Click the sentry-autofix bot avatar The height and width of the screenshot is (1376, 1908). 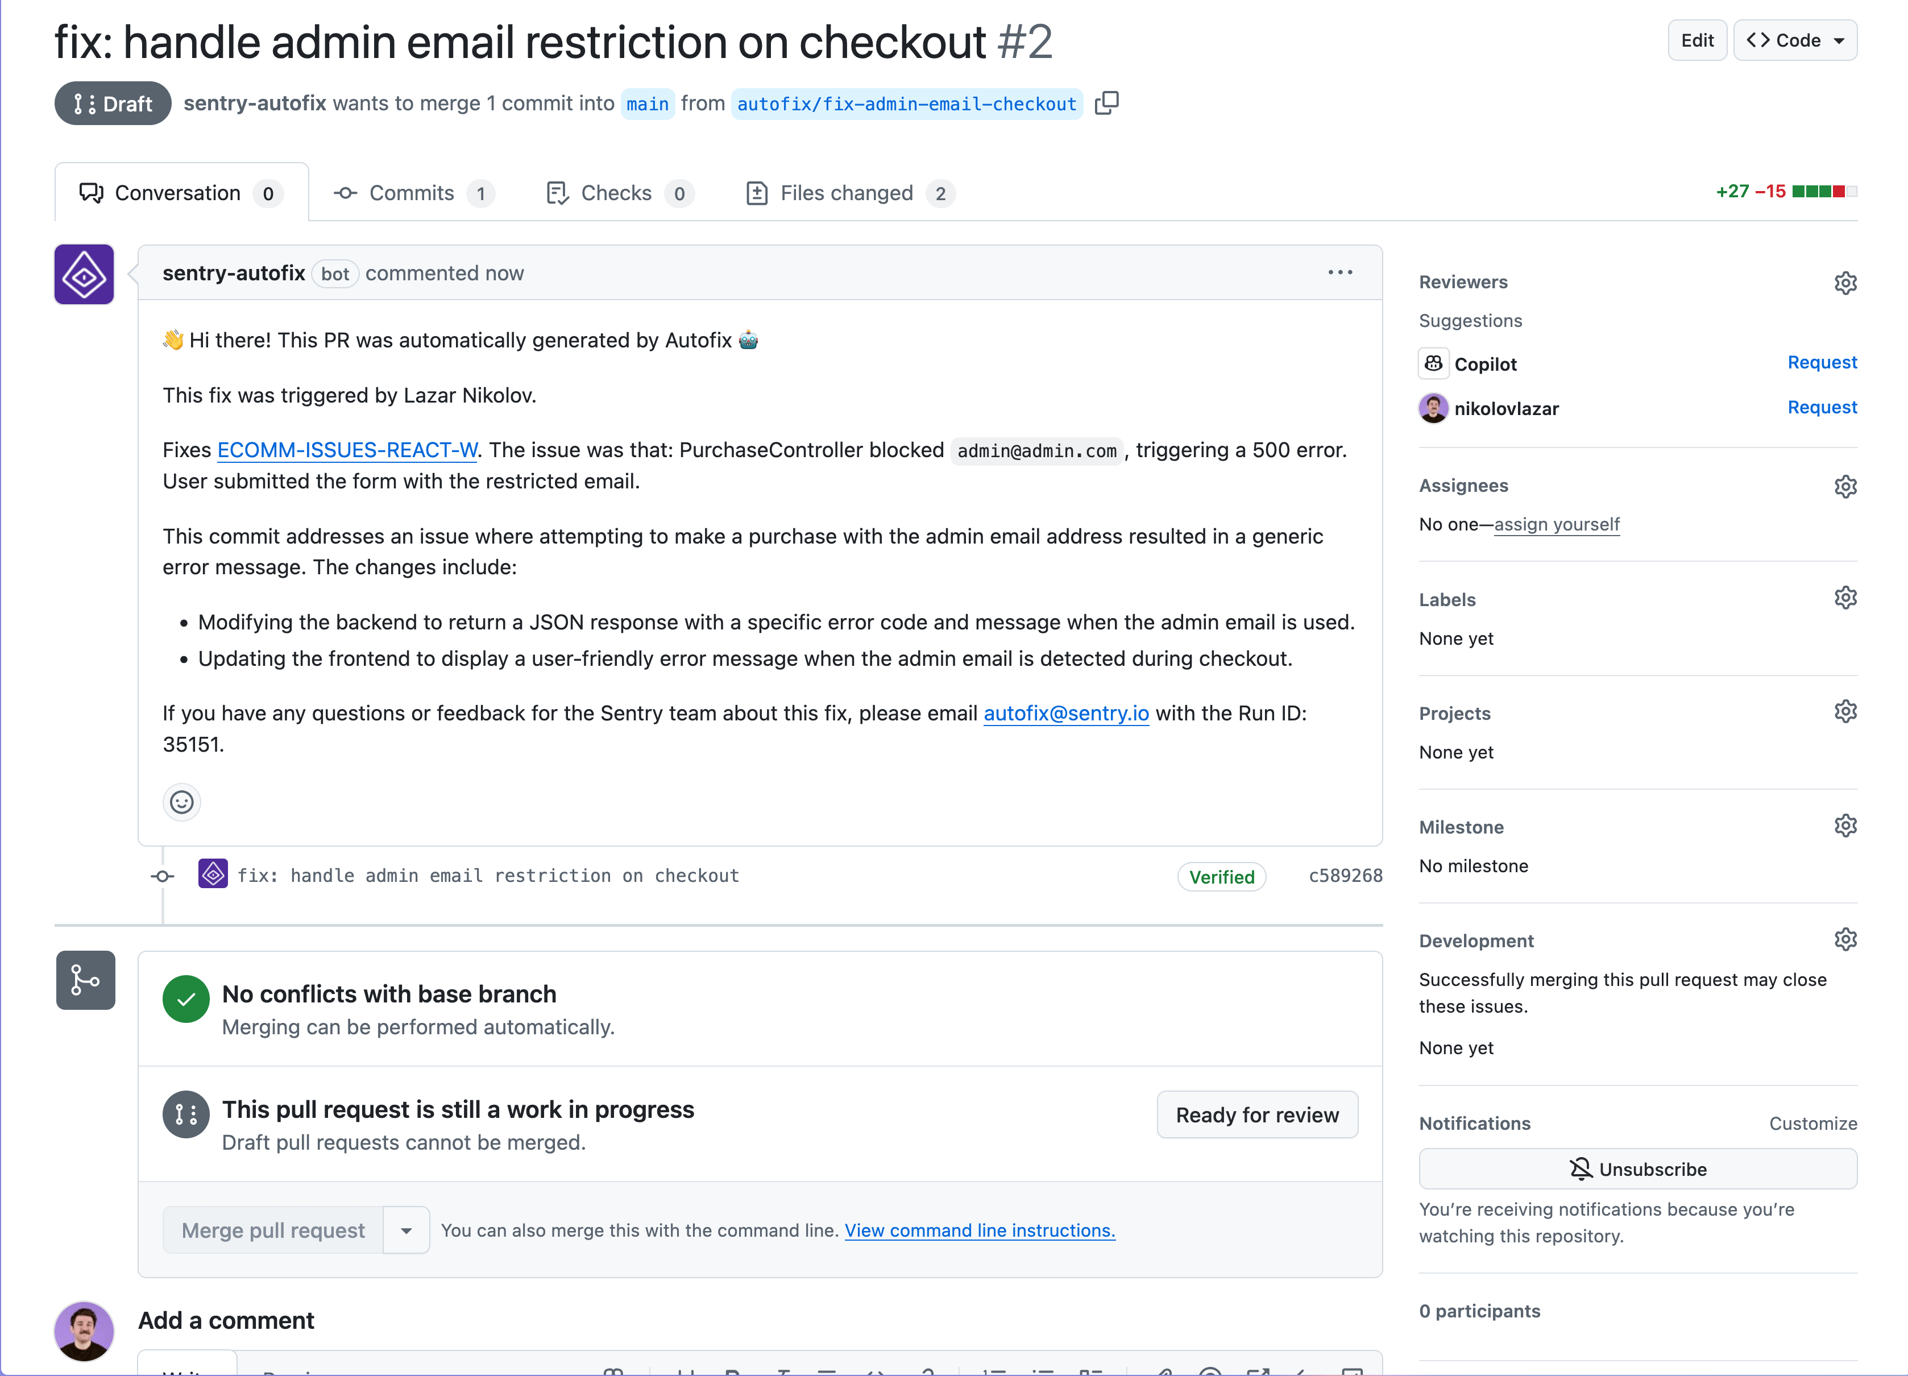click(x=84, y=275)
